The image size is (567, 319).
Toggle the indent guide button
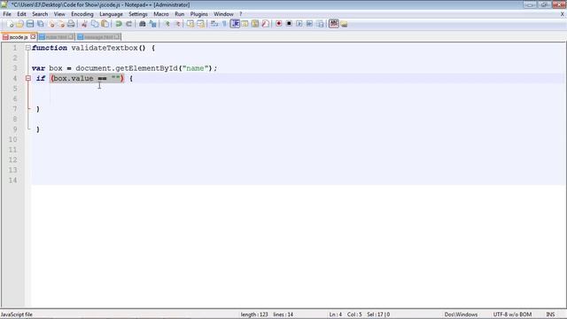[x=235, y=24]
